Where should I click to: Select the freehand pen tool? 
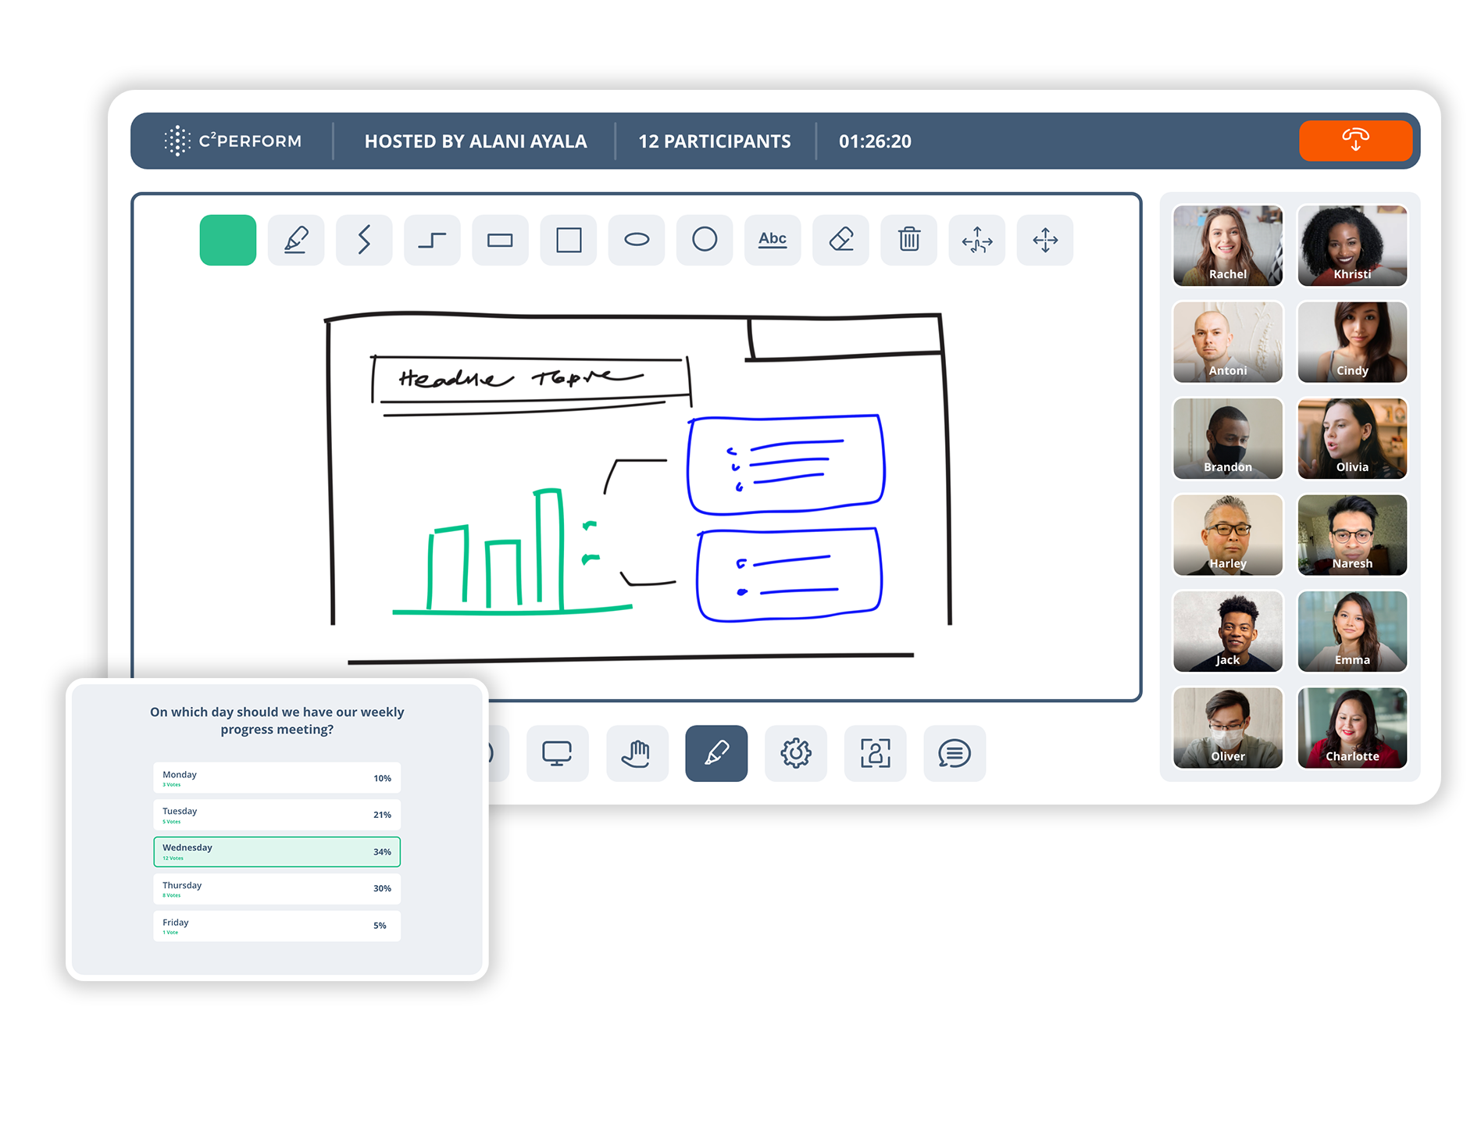pos(296,240)
